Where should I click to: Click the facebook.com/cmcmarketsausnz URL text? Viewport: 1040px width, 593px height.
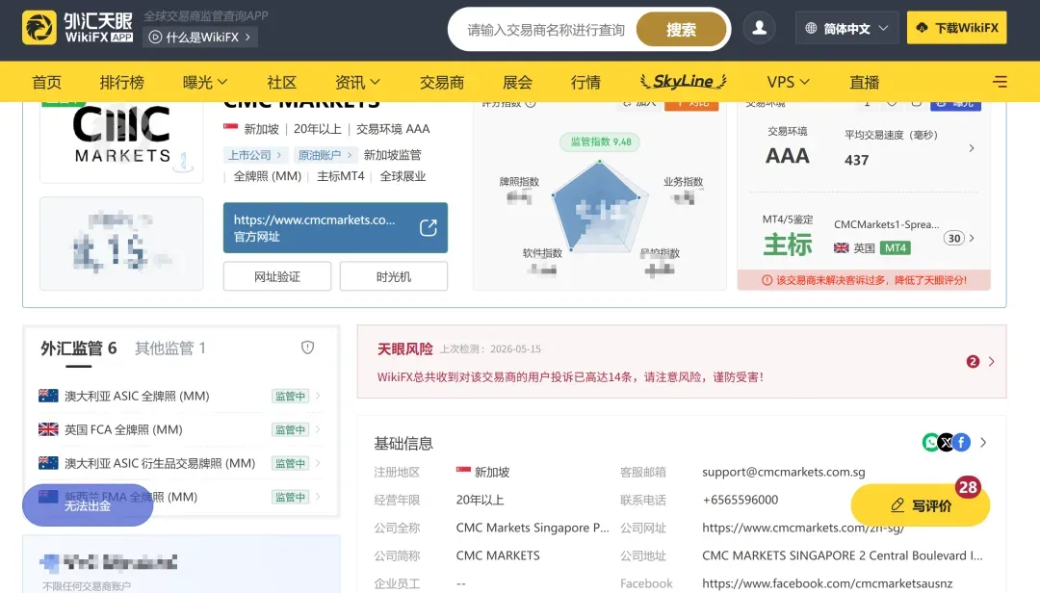tap(827, 583)
